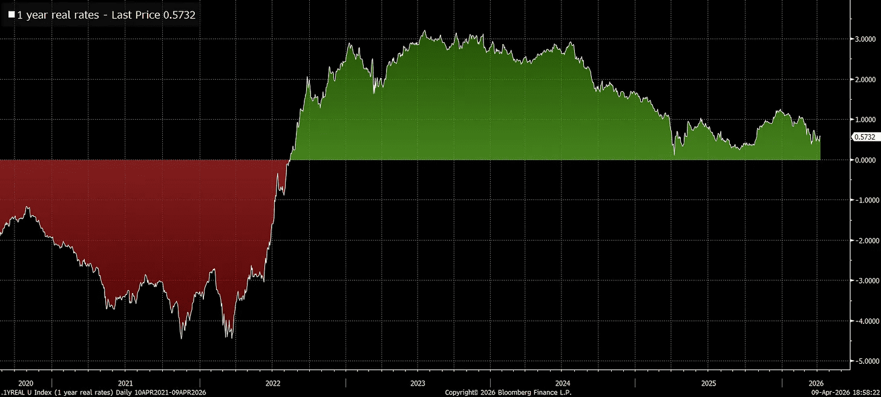881x397 pixels.
Task: Click the 0.0000 zero-line axis label
Action: pos(864,160)
